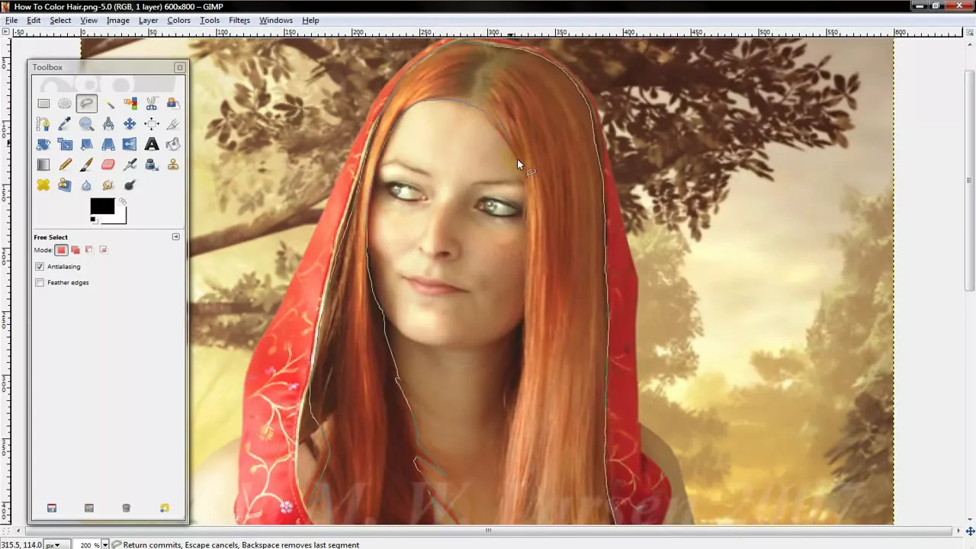Image resolution: width=976 pixels, height=549 pixels.
Task: Select the Shear tool
Action: 86,144
